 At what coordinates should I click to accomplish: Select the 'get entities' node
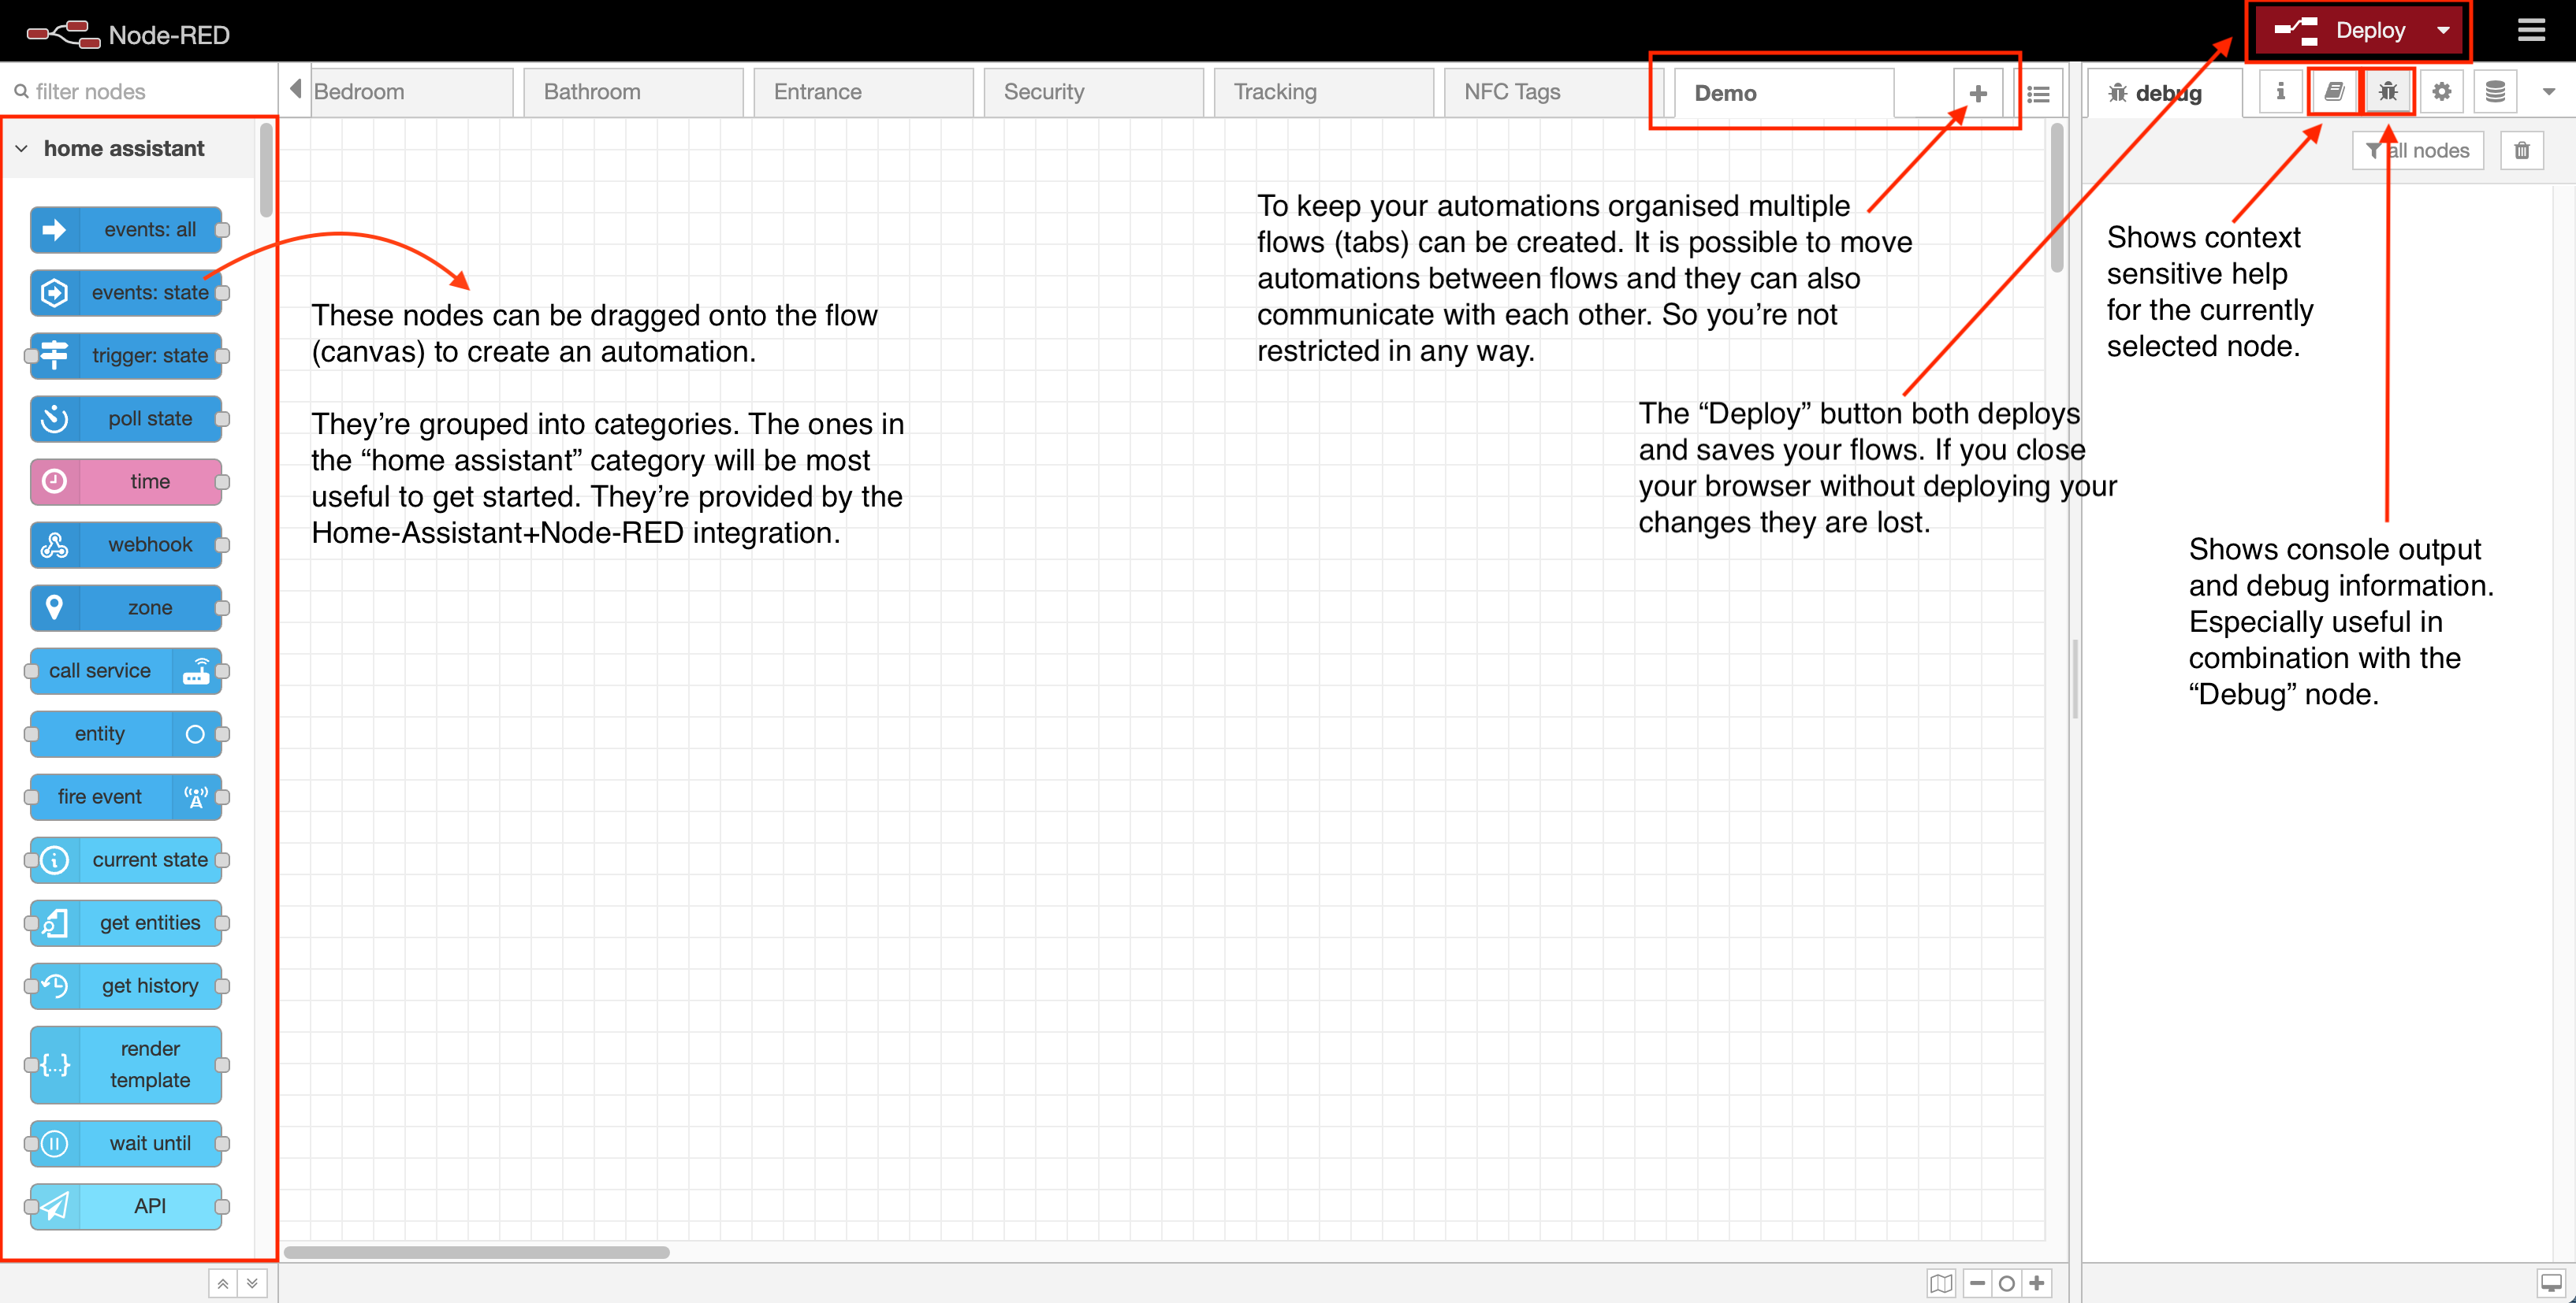point(126,922)
